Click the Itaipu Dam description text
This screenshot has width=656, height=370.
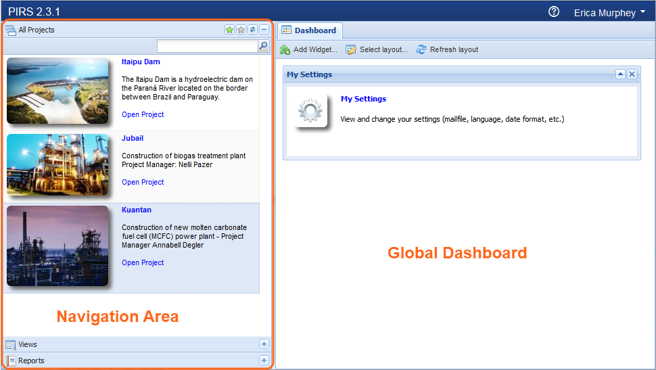187,88
